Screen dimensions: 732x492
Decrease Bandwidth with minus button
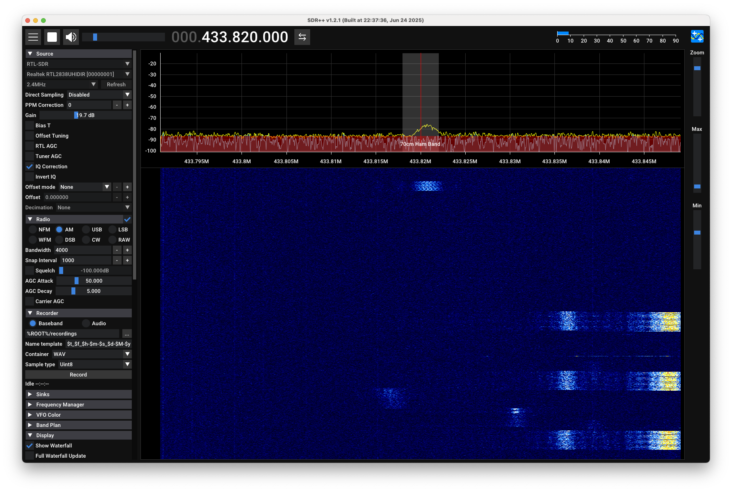click(117, 250)
